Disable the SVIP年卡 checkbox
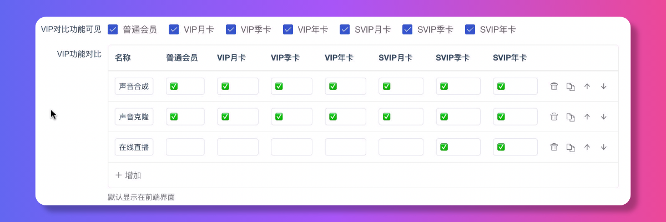666x222 pixels. coord(470,29)
